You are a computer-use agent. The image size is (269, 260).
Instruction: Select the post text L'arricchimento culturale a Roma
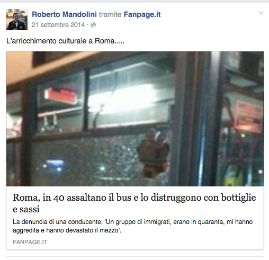click(x=66, y=41)
